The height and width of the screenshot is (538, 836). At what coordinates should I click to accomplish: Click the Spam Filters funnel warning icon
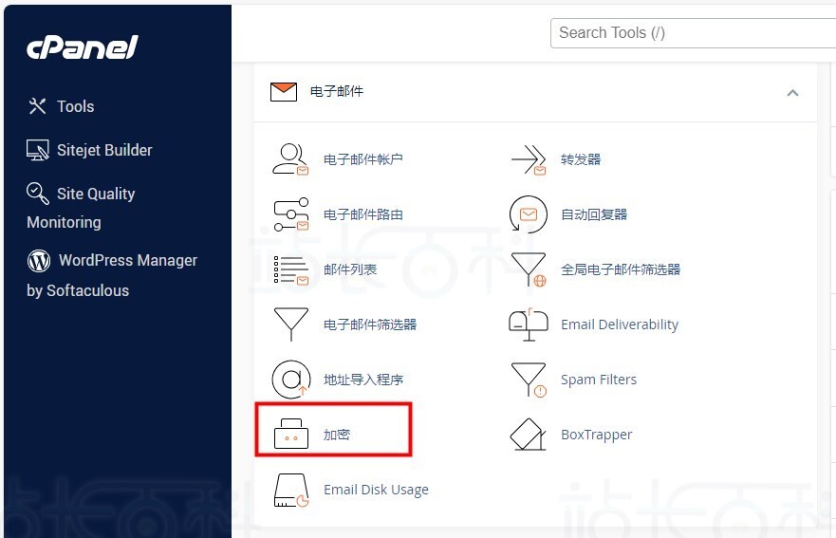coord(529,380)
